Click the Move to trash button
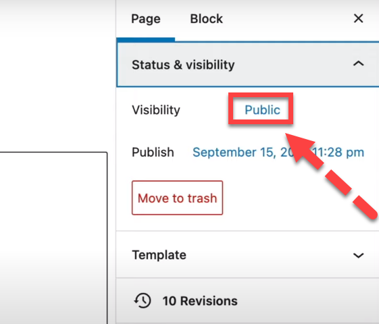Screen dimensions: 379x324 pos(177,198)
